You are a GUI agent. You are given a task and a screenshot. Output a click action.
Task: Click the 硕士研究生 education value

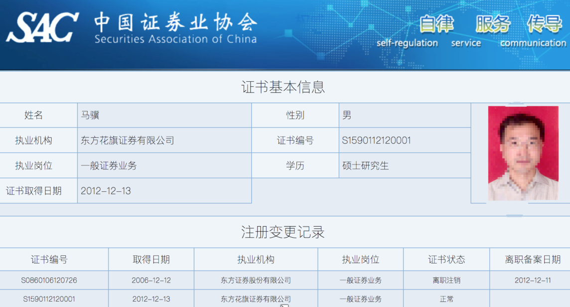(365, 166)
